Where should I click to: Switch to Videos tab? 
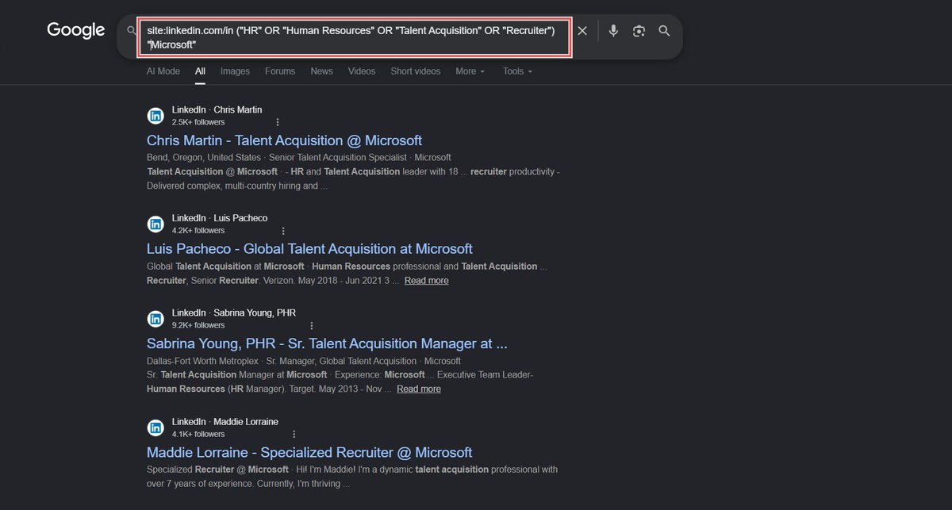tap(362, 71)
